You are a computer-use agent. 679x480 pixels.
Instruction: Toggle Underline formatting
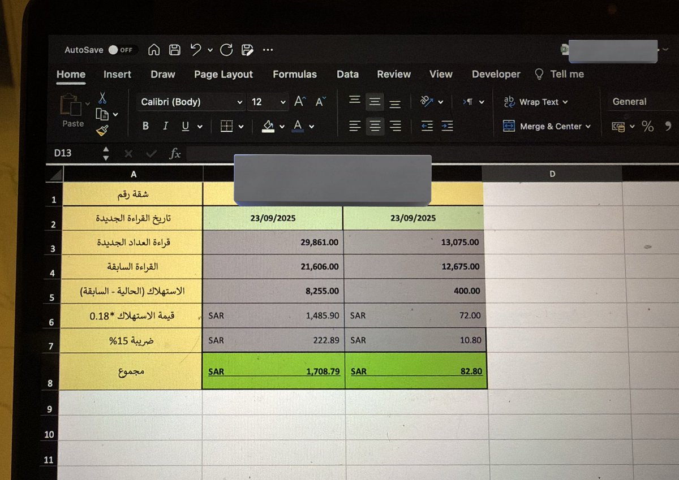point(185,126)
